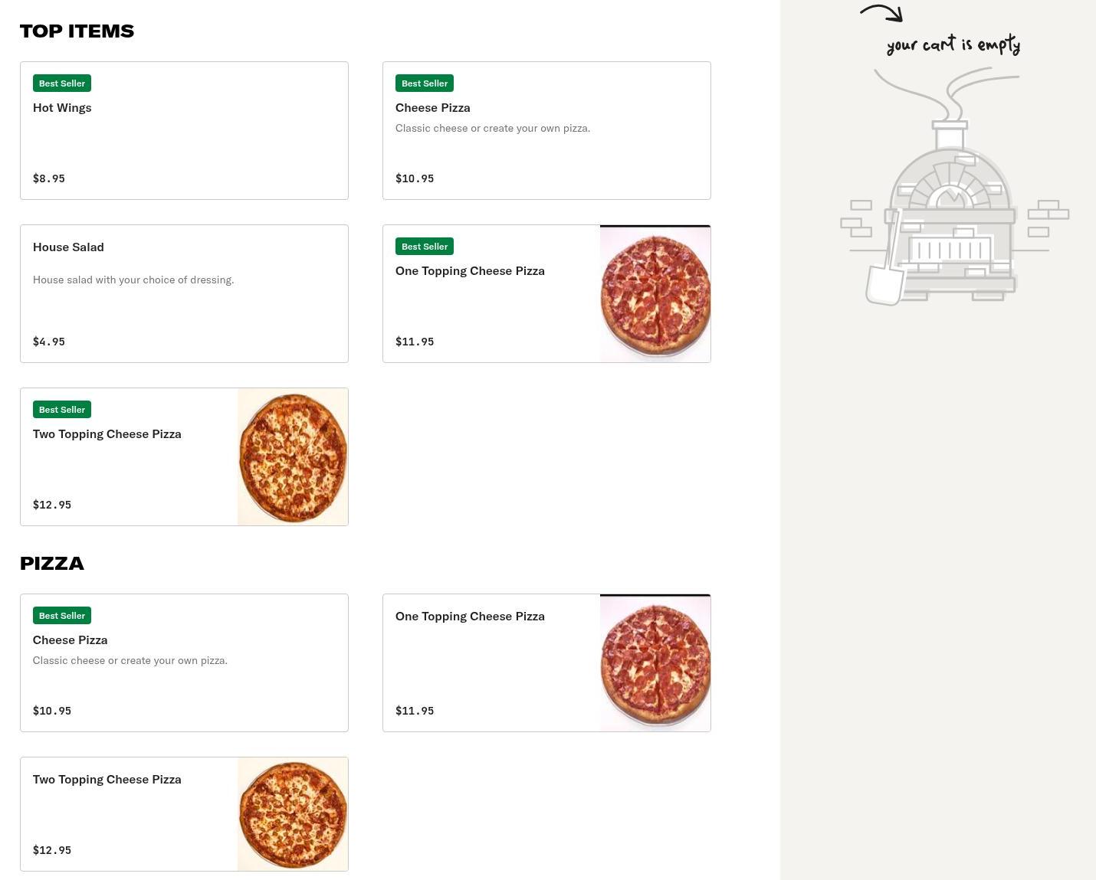Choose the House Salad item
The image size is (1096, 880).
click(x=68, y=247)
